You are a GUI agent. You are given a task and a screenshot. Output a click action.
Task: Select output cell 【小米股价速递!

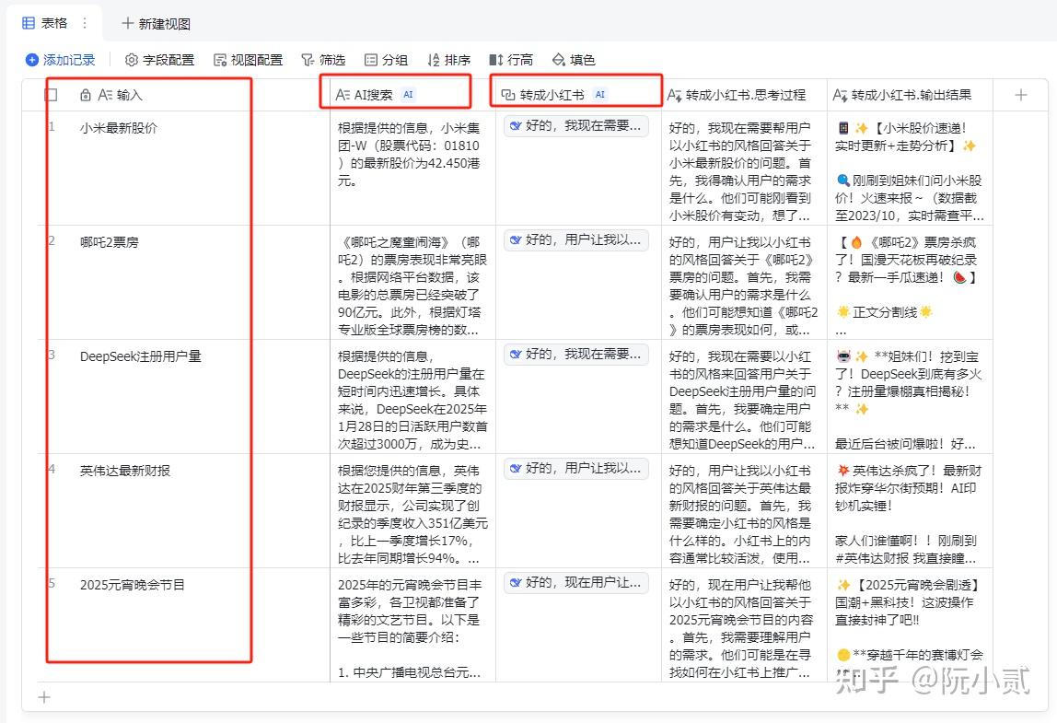coord(910,168)
